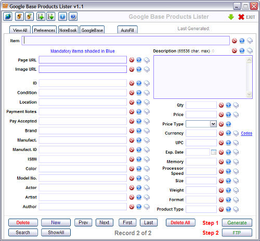This screenshot has height=241, width=260.
Task: Clear the Item field with red icon
Action: 235,41
